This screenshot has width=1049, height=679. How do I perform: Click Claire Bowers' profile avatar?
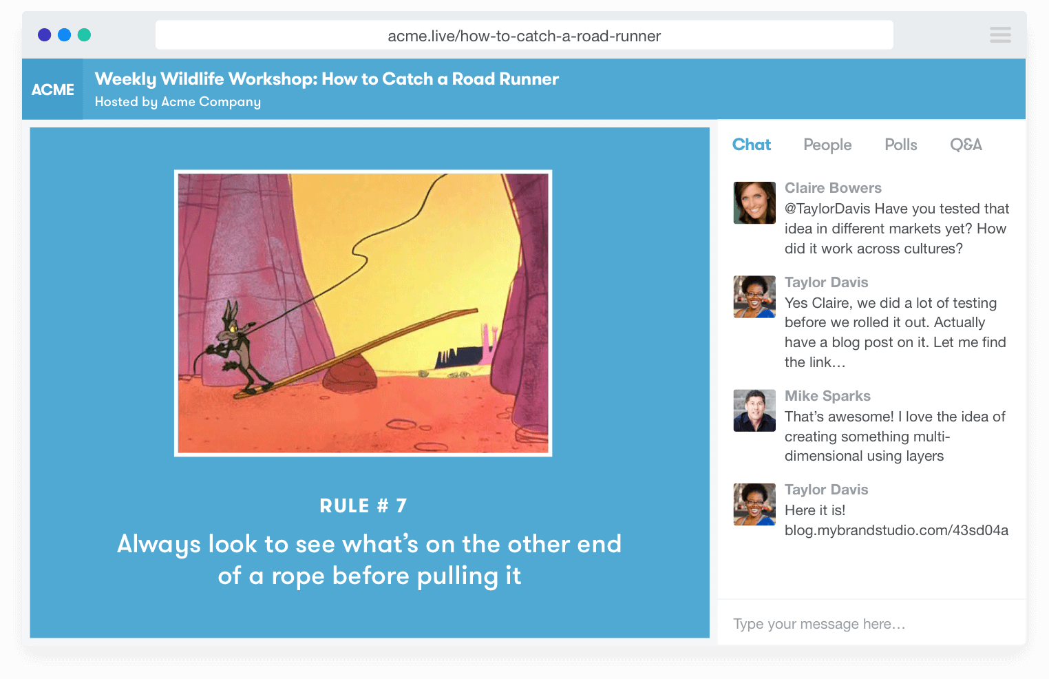point(754,203)
